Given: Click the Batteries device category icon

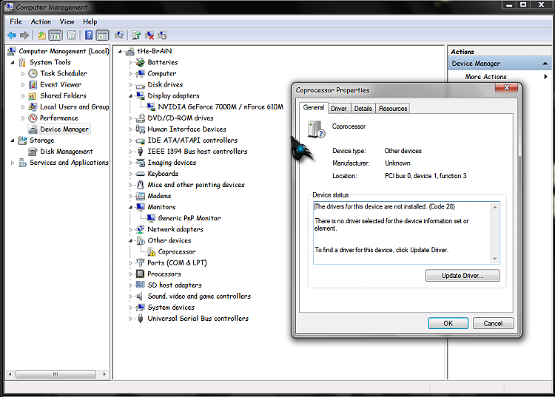Looking at the screenshot, I should pos(141,62).
